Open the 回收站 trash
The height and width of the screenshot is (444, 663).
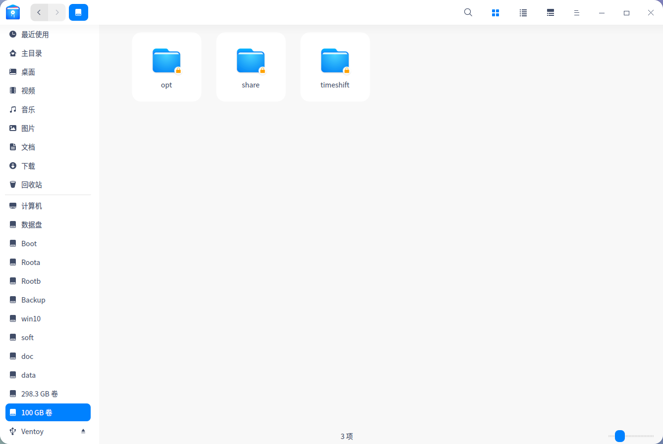[48, 185]
